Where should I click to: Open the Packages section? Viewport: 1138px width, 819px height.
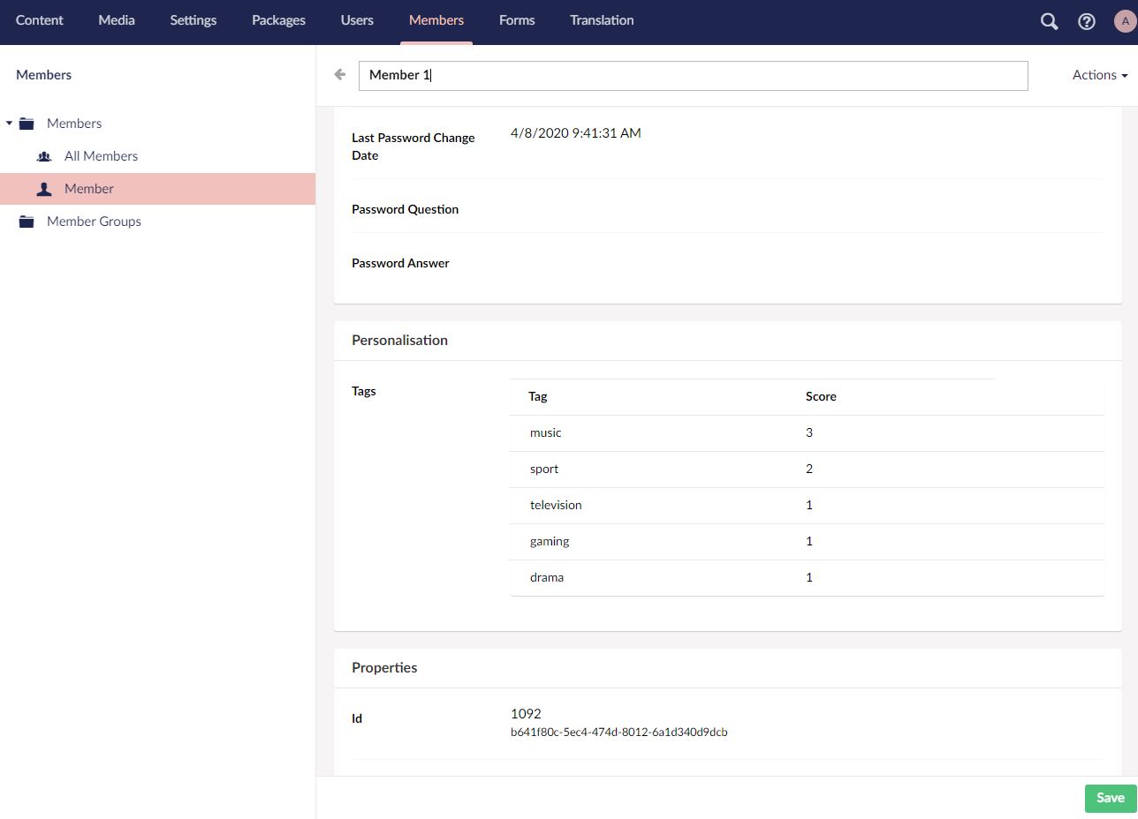tap(278, 20)
